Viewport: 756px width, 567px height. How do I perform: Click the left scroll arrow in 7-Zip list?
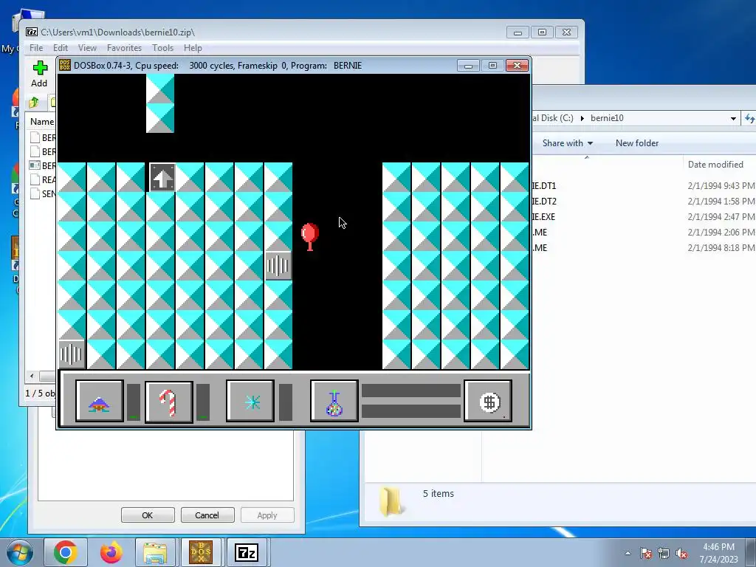(x=32, y=376)
